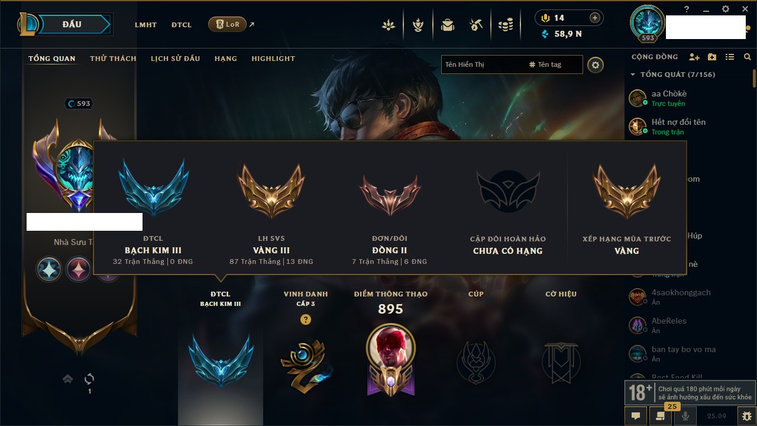
Task: Click the add friend icon
Action: (694, 57)
